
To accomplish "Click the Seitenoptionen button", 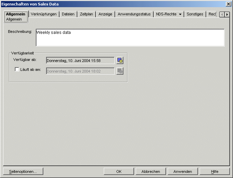I will [23, 171].
